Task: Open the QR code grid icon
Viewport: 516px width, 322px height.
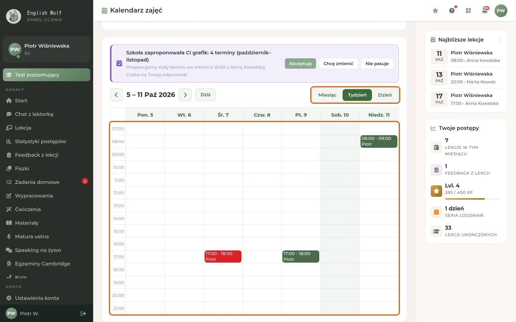Action: click(468, 11)
